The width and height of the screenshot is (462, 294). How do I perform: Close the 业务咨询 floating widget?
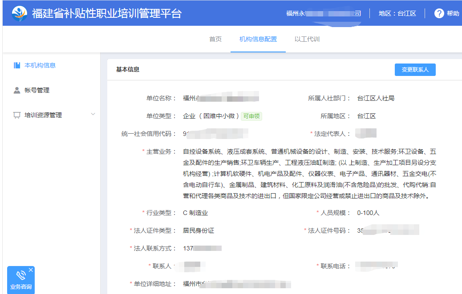coord(31,270)
